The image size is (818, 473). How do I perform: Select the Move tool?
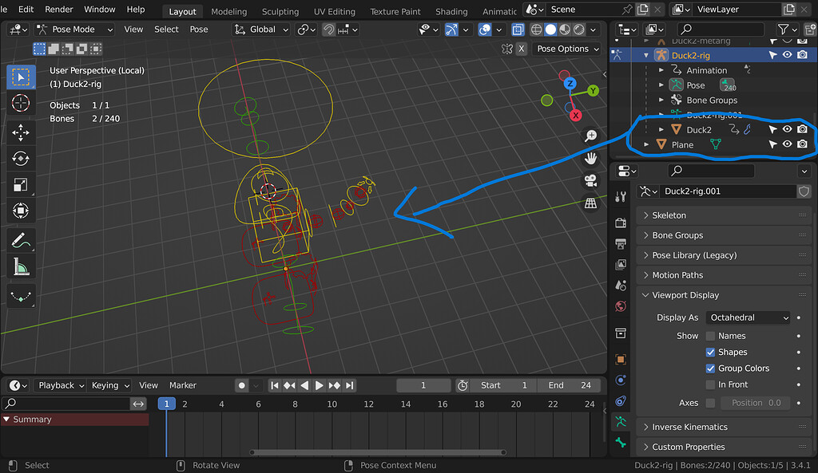[21, 132]
